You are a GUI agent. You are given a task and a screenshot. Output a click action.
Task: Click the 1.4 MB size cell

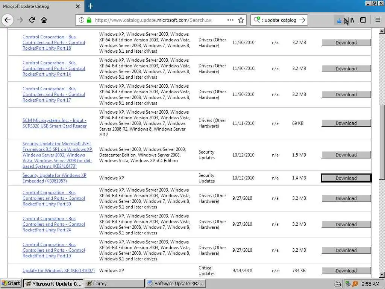pos(299,178)
